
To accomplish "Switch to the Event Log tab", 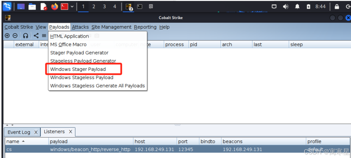I will (19, 132).
